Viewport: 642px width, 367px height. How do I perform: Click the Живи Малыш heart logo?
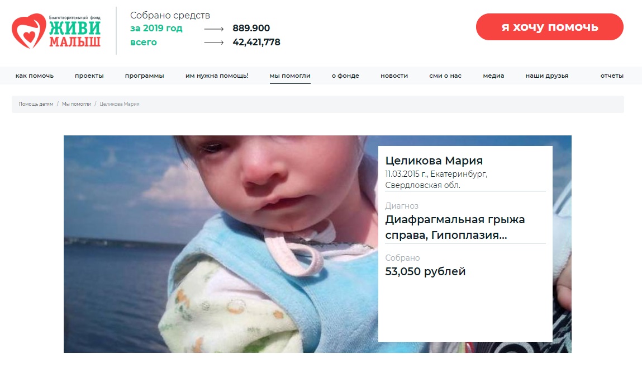(x=56, y=31)
